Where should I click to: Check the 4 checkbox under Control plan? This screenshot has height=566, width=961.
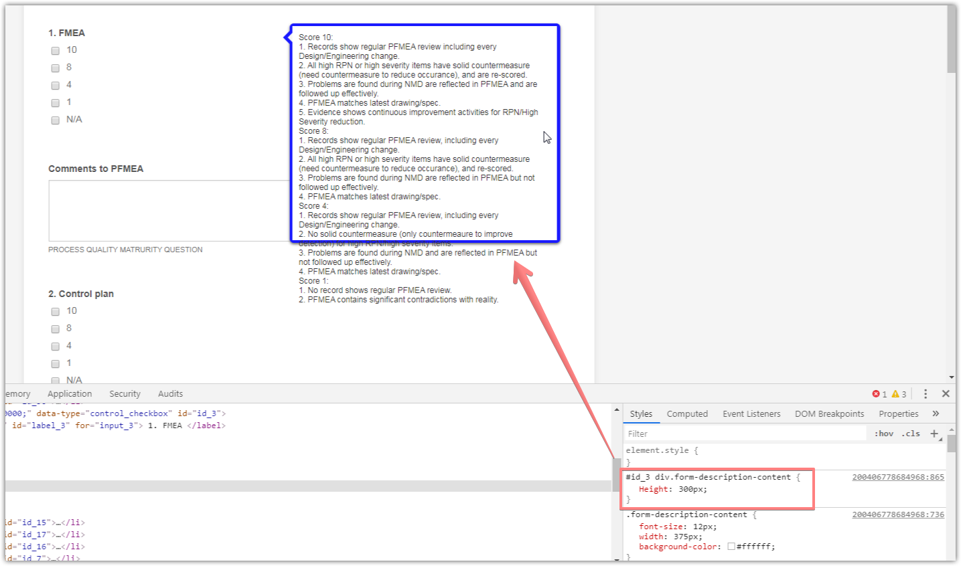click(55, 346)
